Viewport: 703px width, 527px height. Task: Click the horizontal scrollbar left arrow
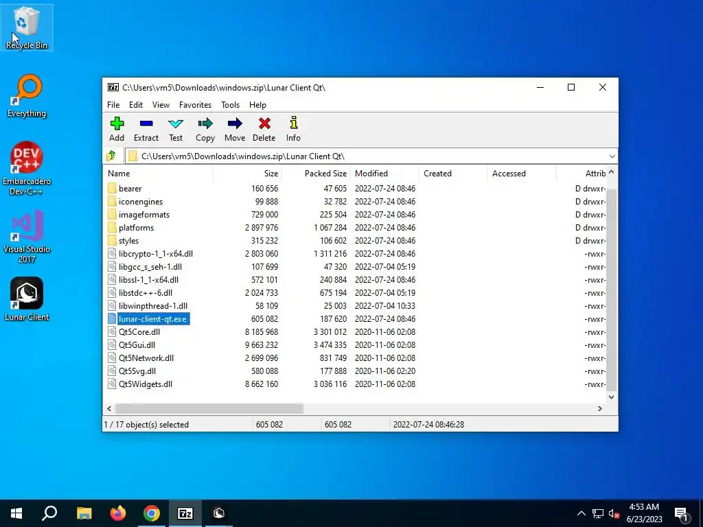click(x=109, y=409)
